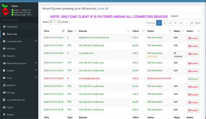Click the Settings gears icon
The image size is (206, 119).
pyautogui.click(x=4, y=93)
